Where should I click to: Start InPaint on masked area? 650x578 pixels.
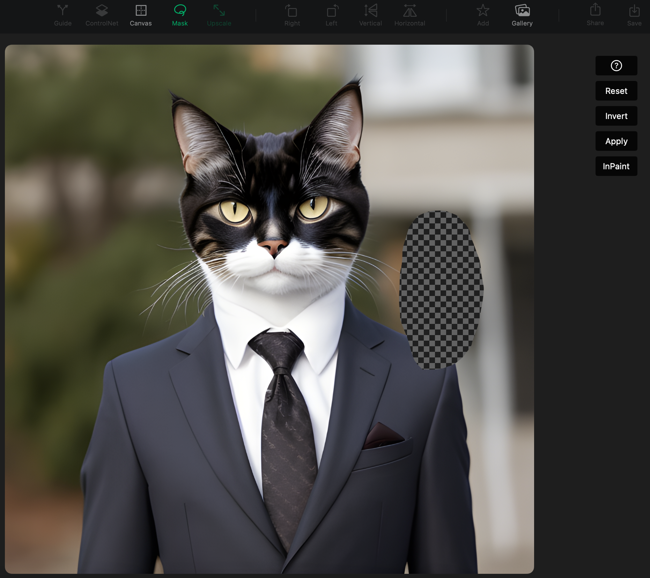coord(616,166)
